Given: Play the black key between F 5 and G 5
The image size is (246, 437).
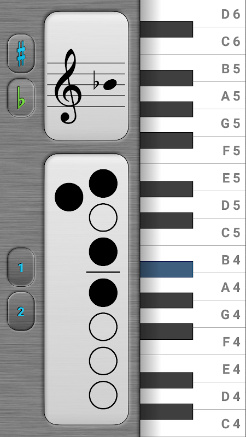Looking at the screenshot, I should coord(167,140).
